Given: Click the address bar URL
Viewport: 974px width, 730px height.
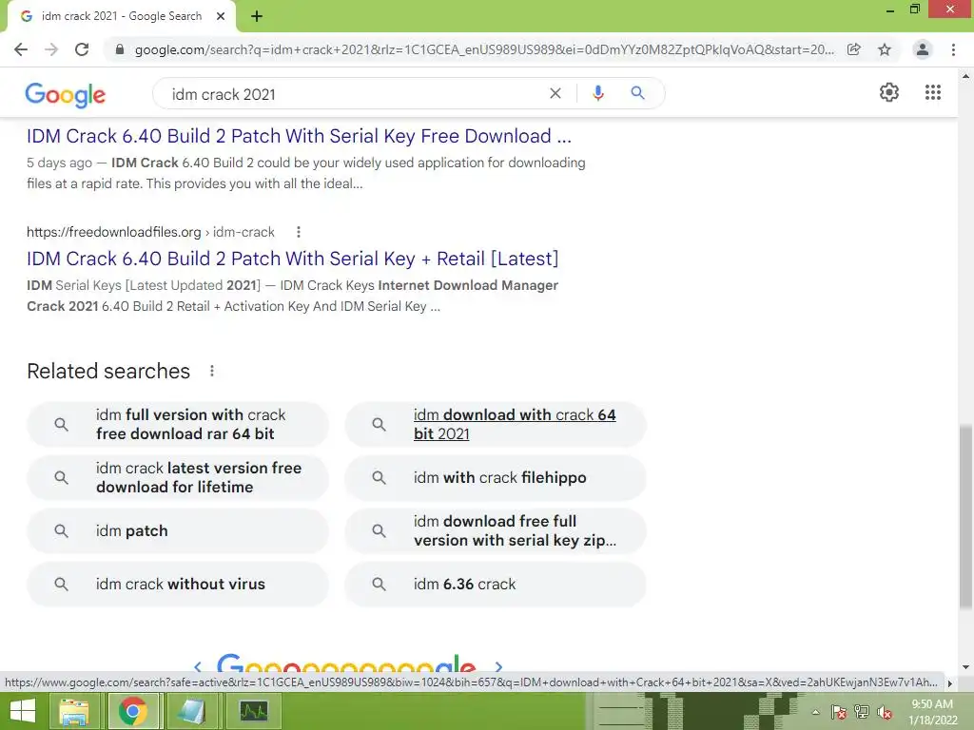Looking at the screenshot, I should tap(484, 49).
